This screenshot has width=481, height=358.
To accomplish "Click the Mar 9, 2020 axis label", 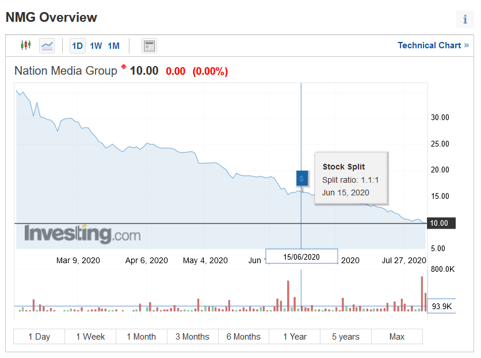I will point(78,260).
